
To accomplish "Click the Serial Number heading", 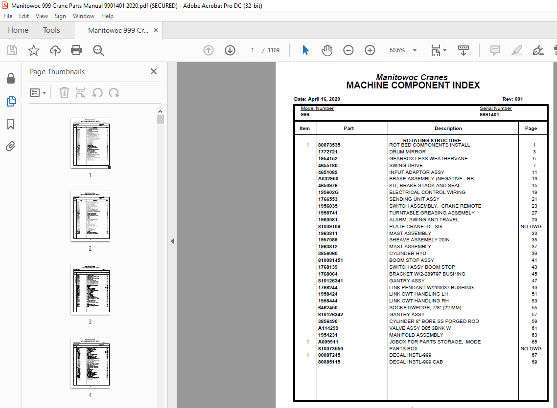I will [x=495, y=108].
